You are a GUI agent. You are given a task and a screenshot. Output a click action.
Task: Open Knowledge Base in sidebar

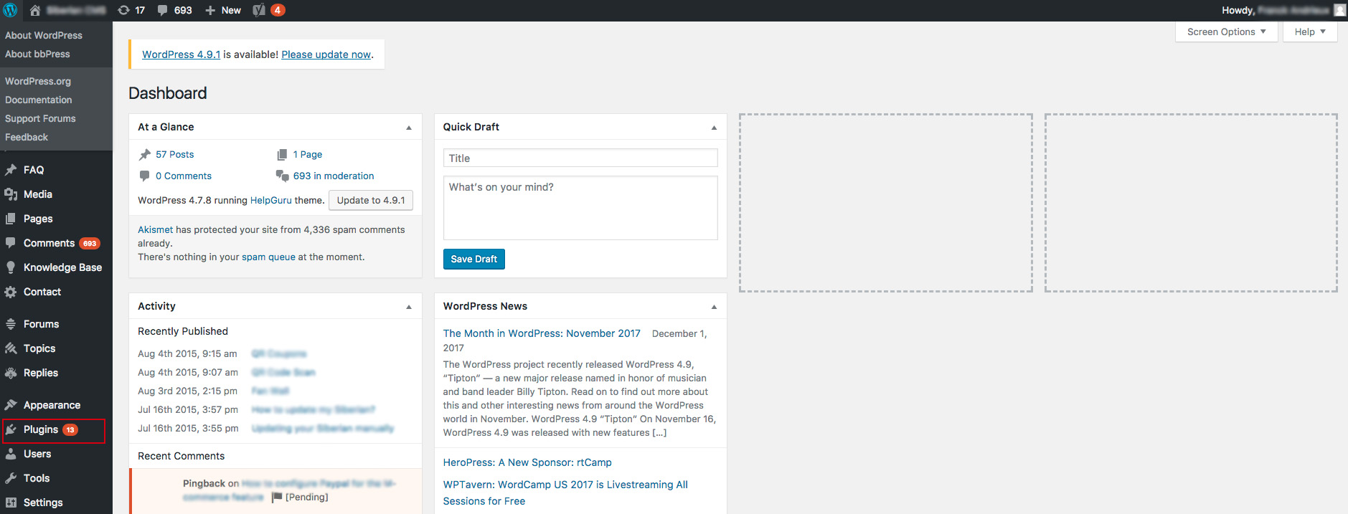tap(62, 267)
